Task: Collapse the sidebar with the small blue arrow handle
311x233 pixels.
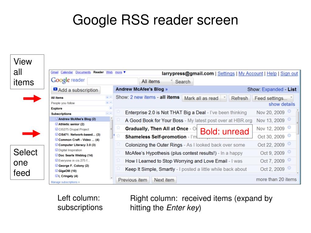Action: [114, 135]
